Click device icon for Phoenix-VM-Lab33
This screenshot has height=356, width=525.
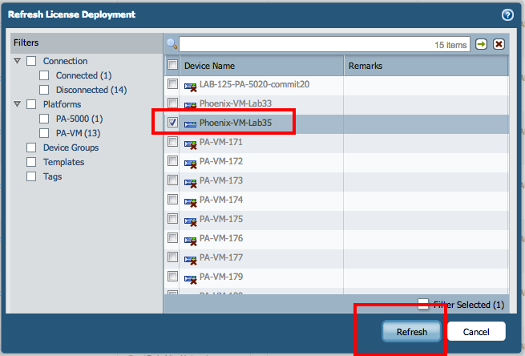pyautogui.click(x=191, y=106)
